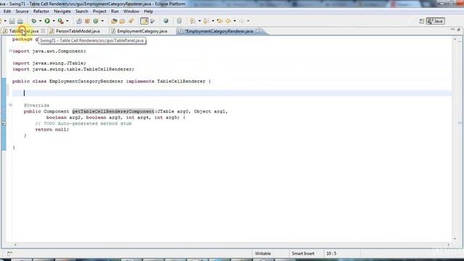464x261 pixels.
Task: Open the Search menu
Action: coord(82,12)
